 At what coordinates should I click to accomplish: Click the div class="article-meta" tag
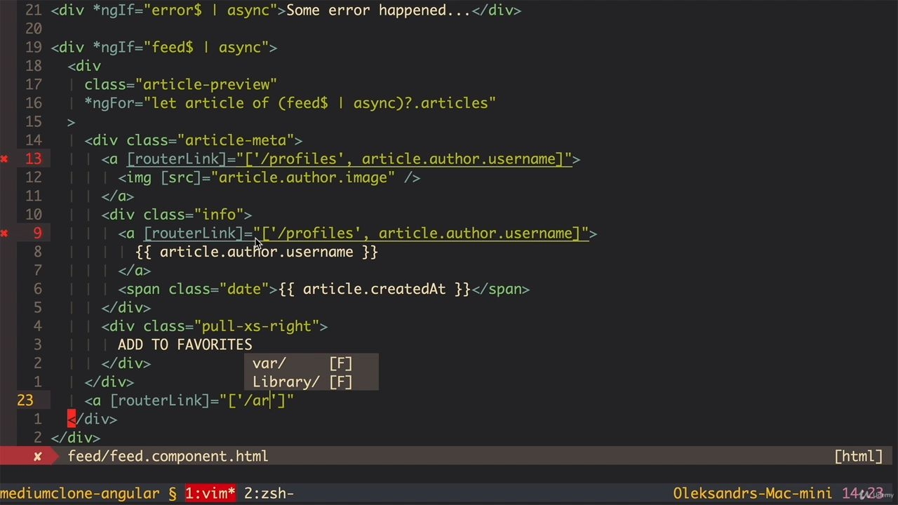(194, 140)
